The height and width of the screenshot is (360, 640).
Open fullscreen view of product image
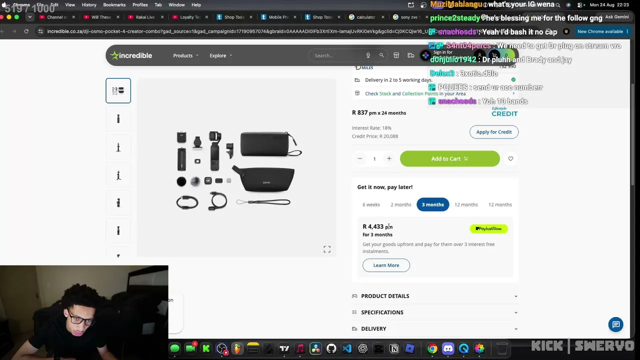tap(327, 249)
